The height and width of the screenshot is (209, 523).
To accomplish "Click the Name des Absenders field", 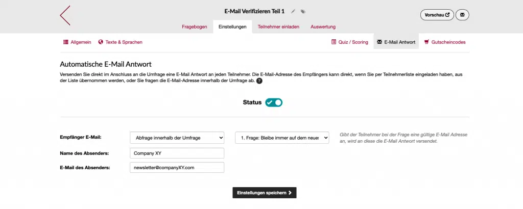I will (177, 153).
